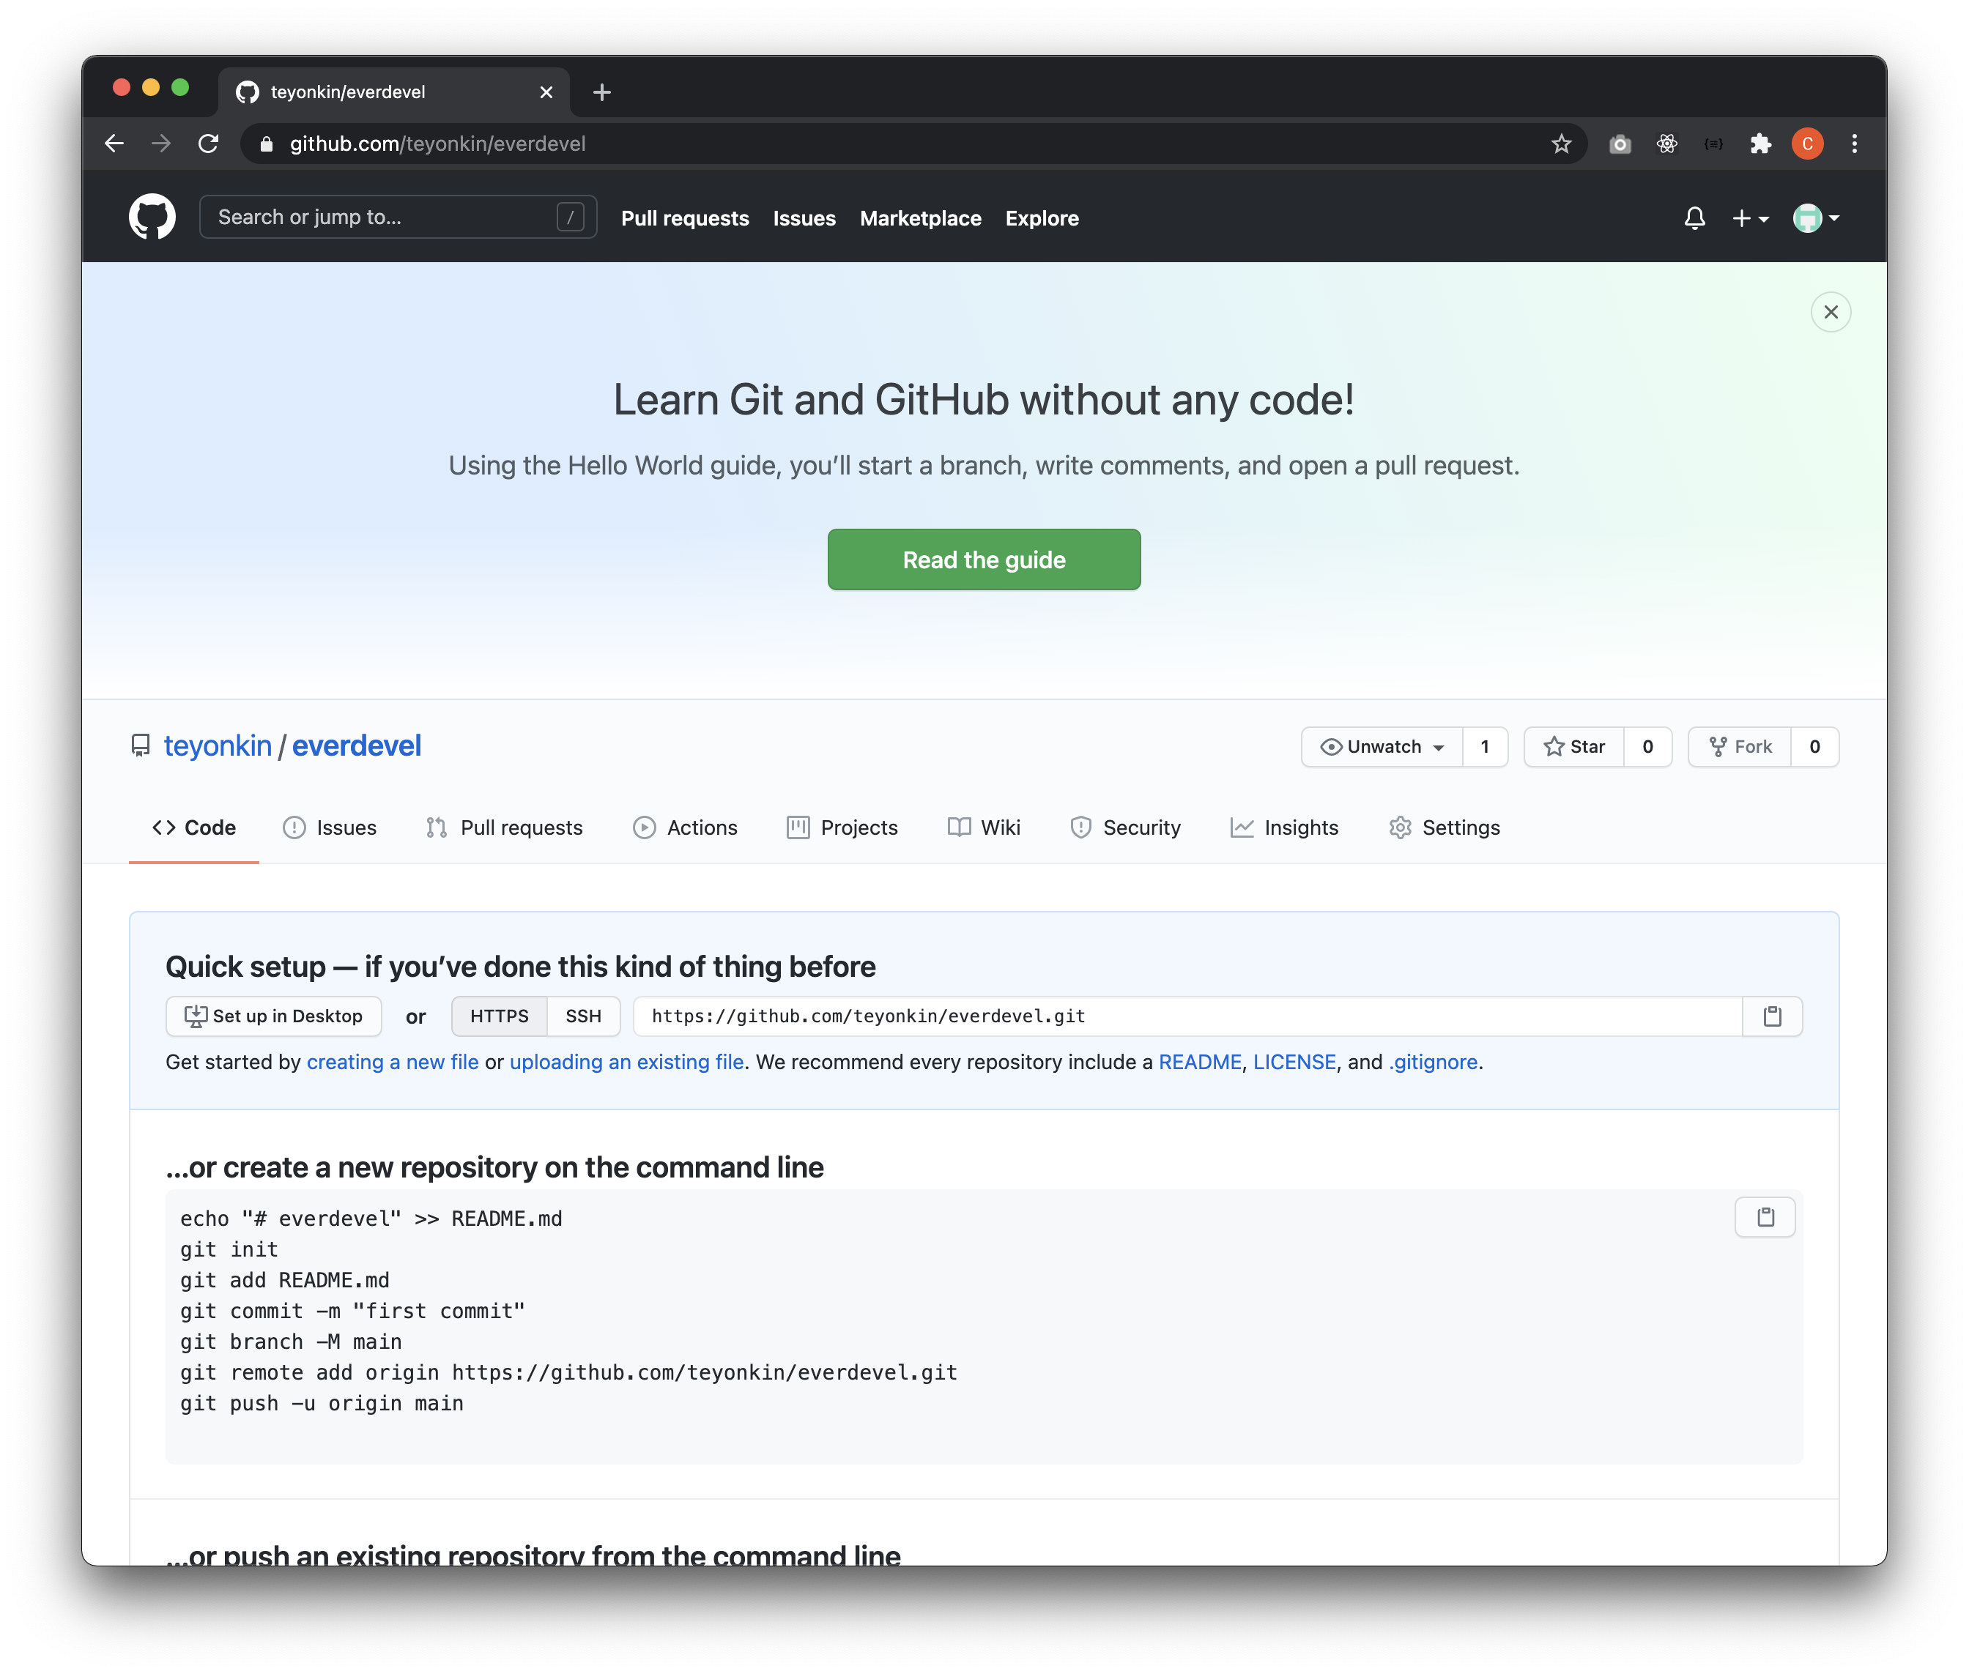Switch to the repository Pull requests tab
The height and width of the screenshot is (1674, 1969).
coord(504,827)
